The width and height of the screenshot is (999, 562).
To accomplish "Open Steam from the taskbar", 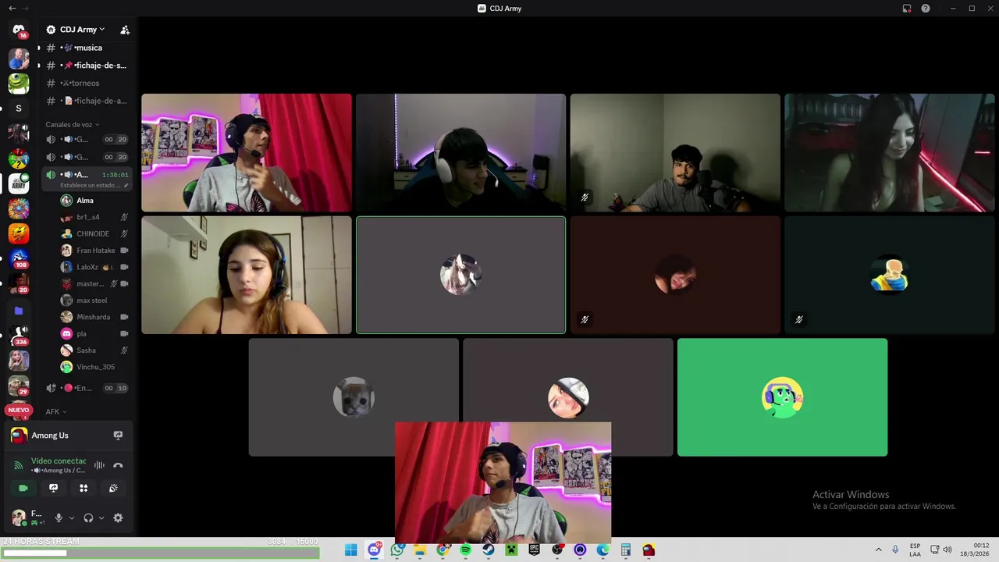I will (x=488, y=550).
